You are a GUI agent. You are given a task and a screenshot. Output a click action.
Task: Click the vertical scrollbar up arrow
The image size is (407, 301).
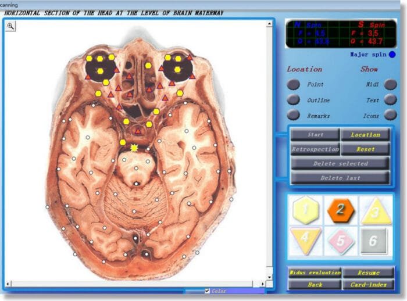click(x=269, y=24)
